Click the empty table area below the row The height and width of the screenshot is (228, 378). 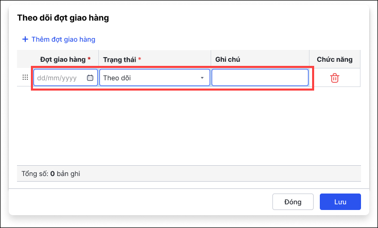(188, 126)
